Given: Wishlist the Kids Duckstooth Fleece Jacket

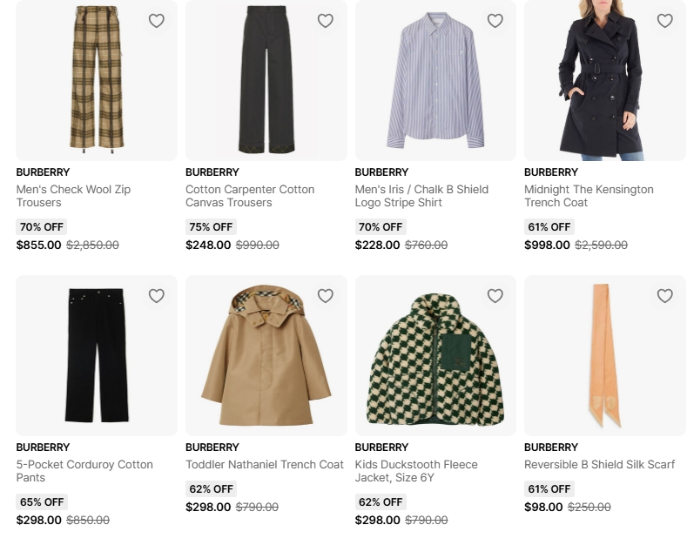Looking at the screenshot, I should pyautogui.click(x=495, y=296).
